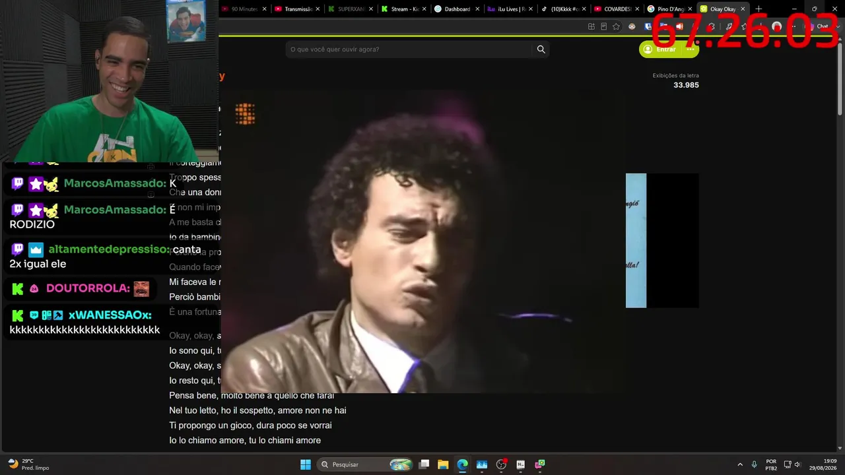Open Microsoft Edge from the taskbar

coord(462,464)
